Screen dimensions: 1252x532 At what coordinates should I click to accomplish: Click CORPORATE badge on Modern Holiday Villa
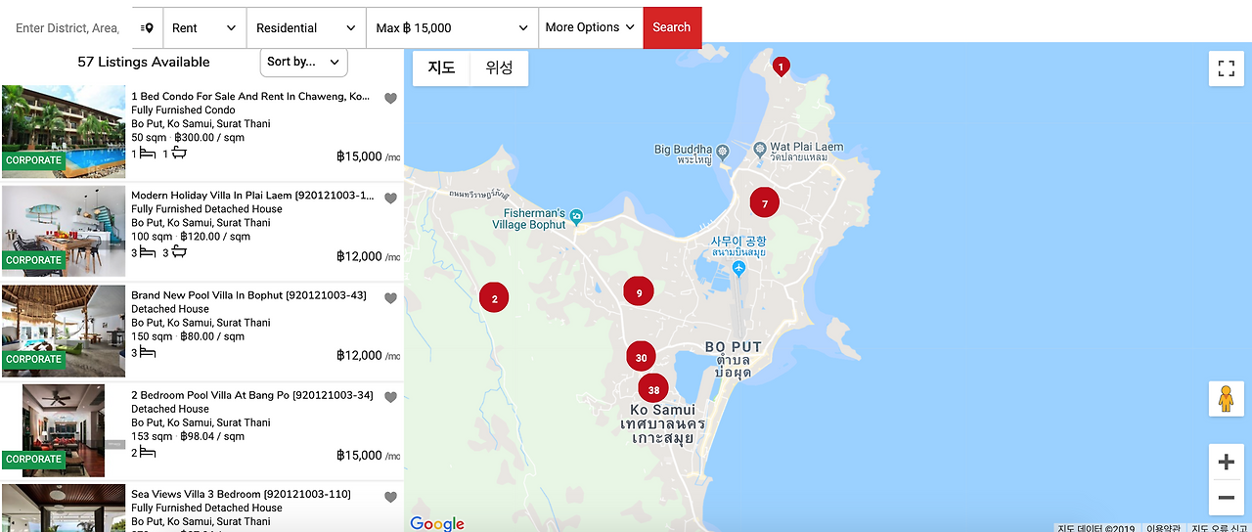click(x=33, y=260)
